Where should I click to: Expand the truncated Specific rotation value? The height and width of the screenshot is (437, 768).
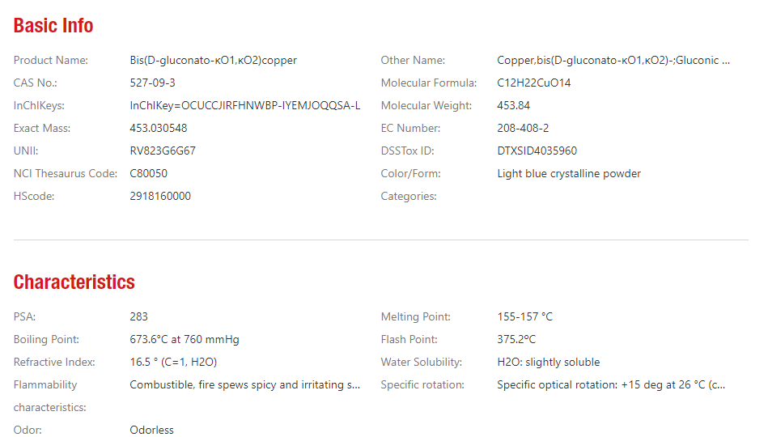[x=611, y=384]
